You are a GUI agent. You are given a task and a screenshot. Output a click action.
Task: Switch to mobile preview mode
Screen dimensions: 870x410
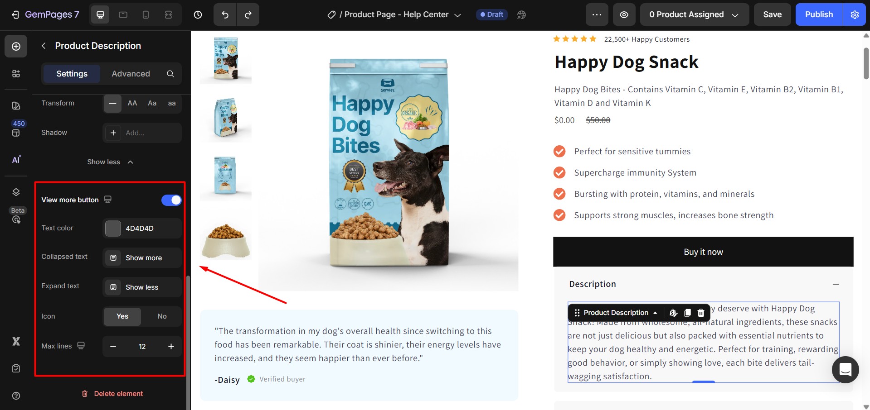[146, 14]
